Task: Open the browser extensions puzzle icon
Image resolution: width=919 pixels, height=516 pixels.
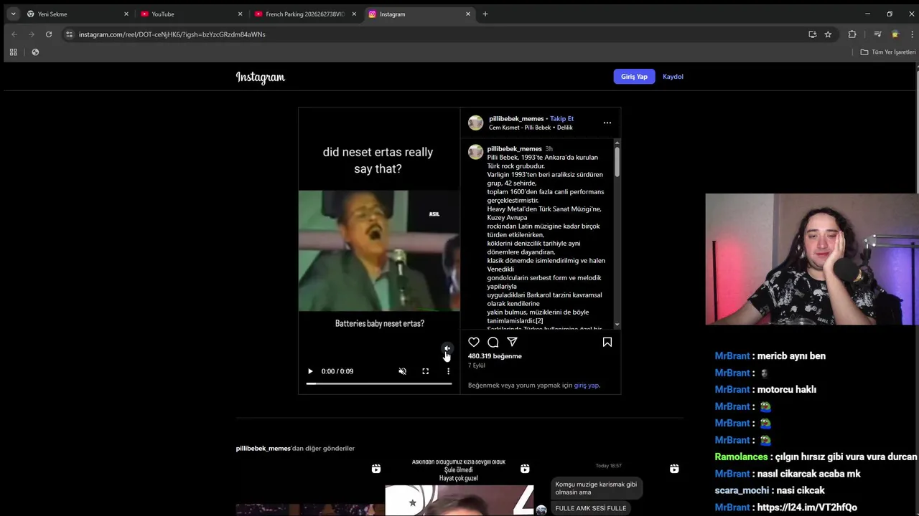Action: tap(852, 34)
